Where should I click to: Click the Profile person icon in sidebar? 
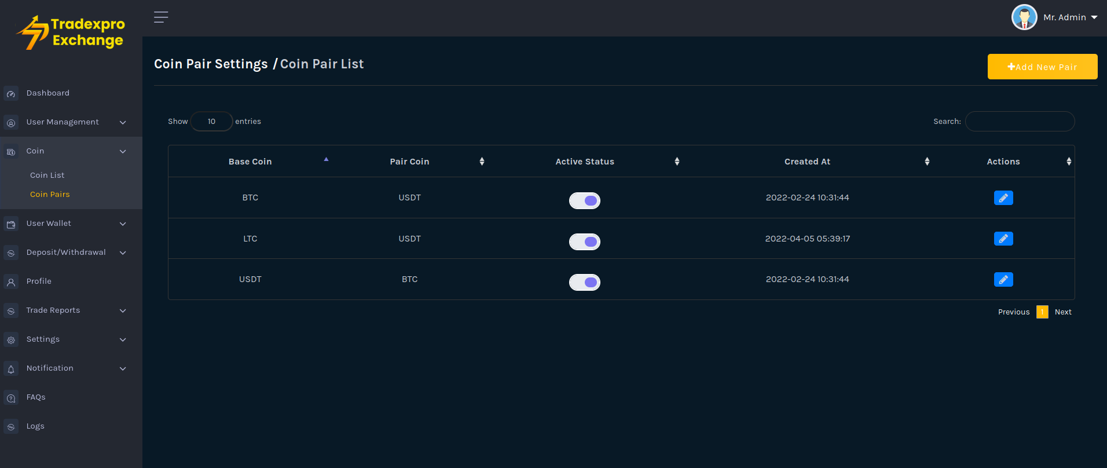coord(11,282)
